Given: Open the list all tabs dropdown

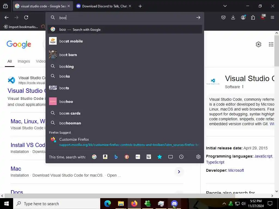Looking at the screenshot, I should pos(225,6).
